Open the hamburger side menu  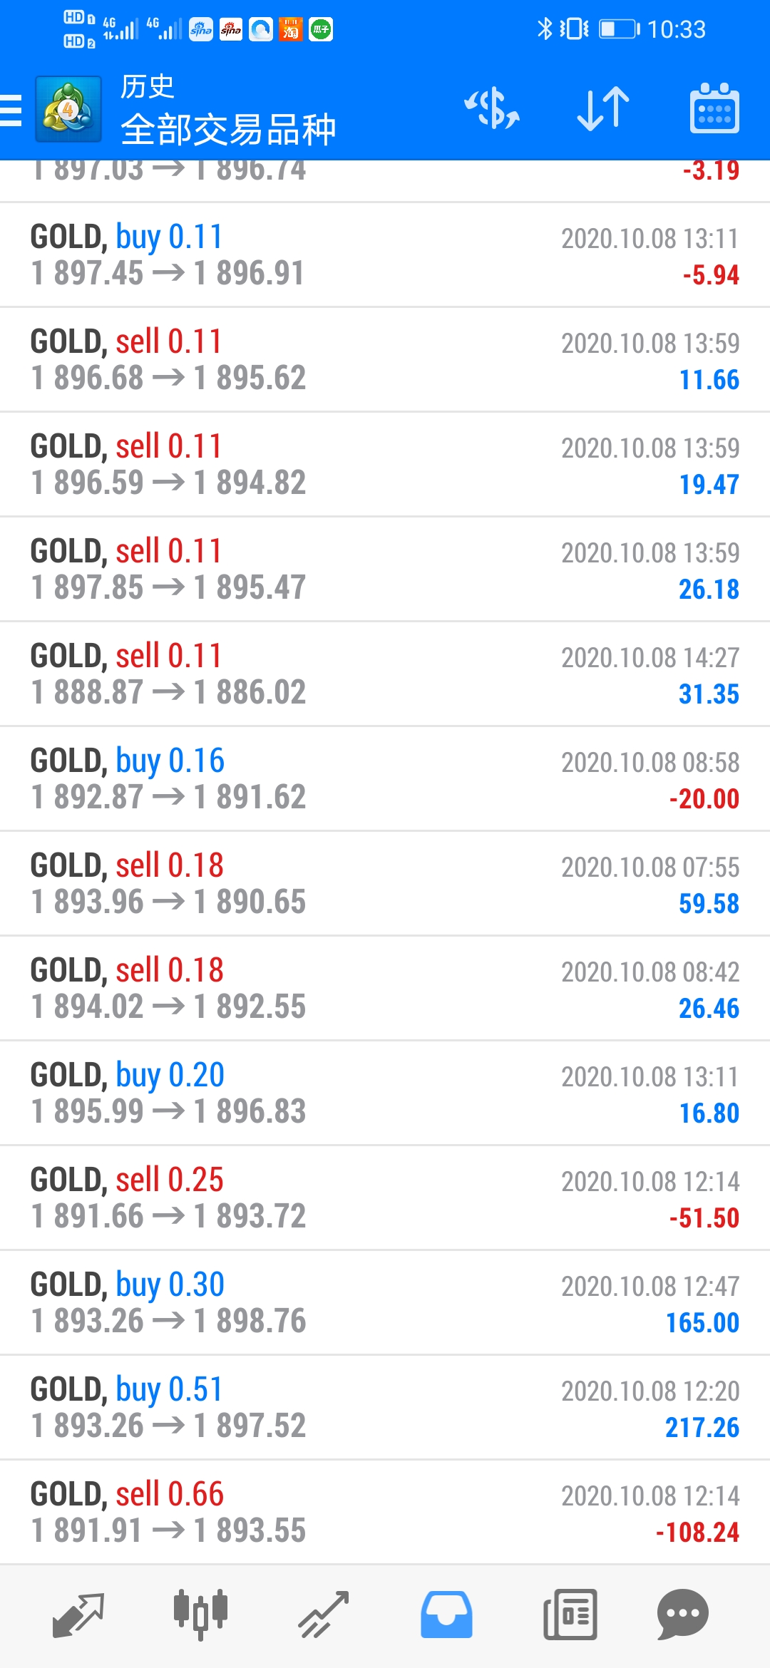coord(11,110)
